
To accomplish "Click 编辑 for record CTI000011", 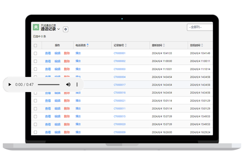I will [x=57, y=109].
